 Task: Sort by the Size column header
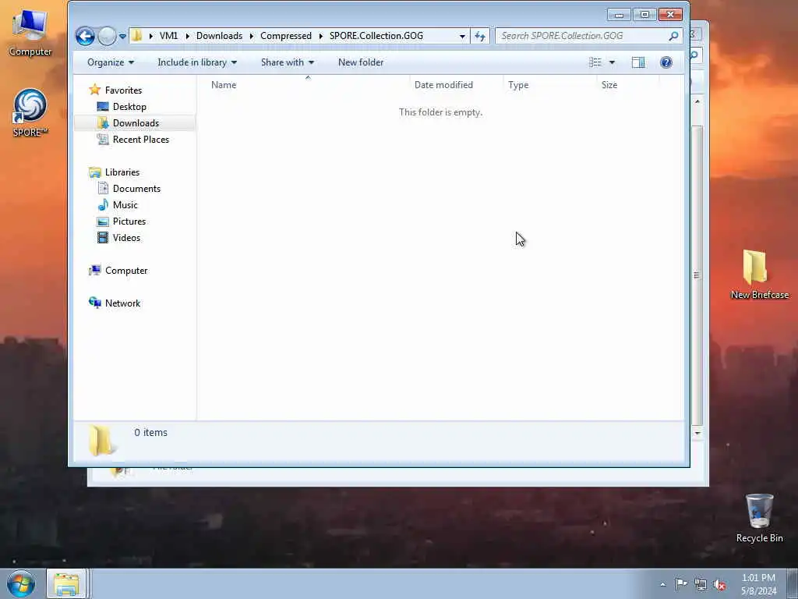coord(628,85)
